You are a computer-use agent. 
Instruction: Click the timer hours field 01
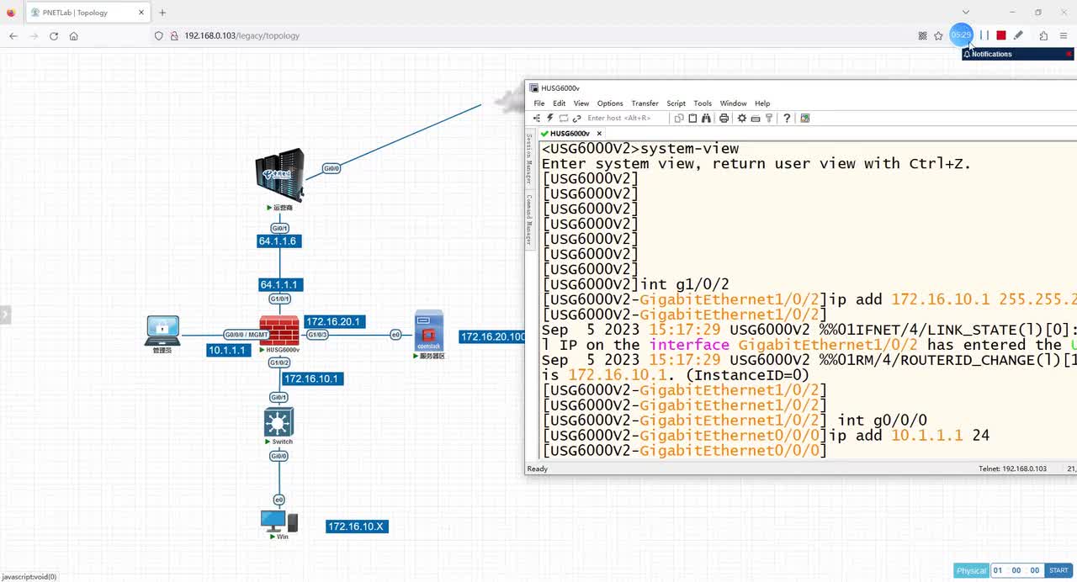coord(998,570)
